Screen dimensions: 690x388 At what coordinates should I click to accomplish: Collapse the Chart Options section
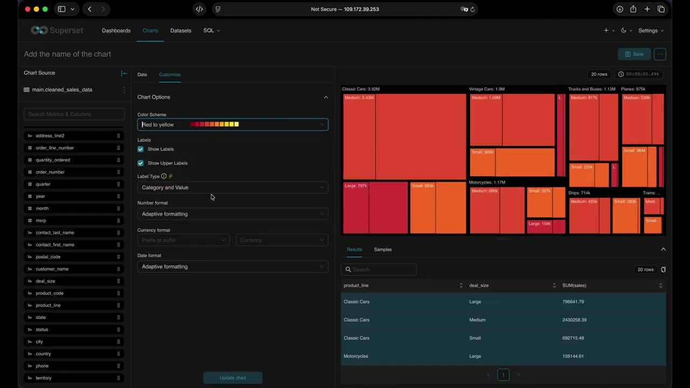pyautogui.click(x=326, y=97)
